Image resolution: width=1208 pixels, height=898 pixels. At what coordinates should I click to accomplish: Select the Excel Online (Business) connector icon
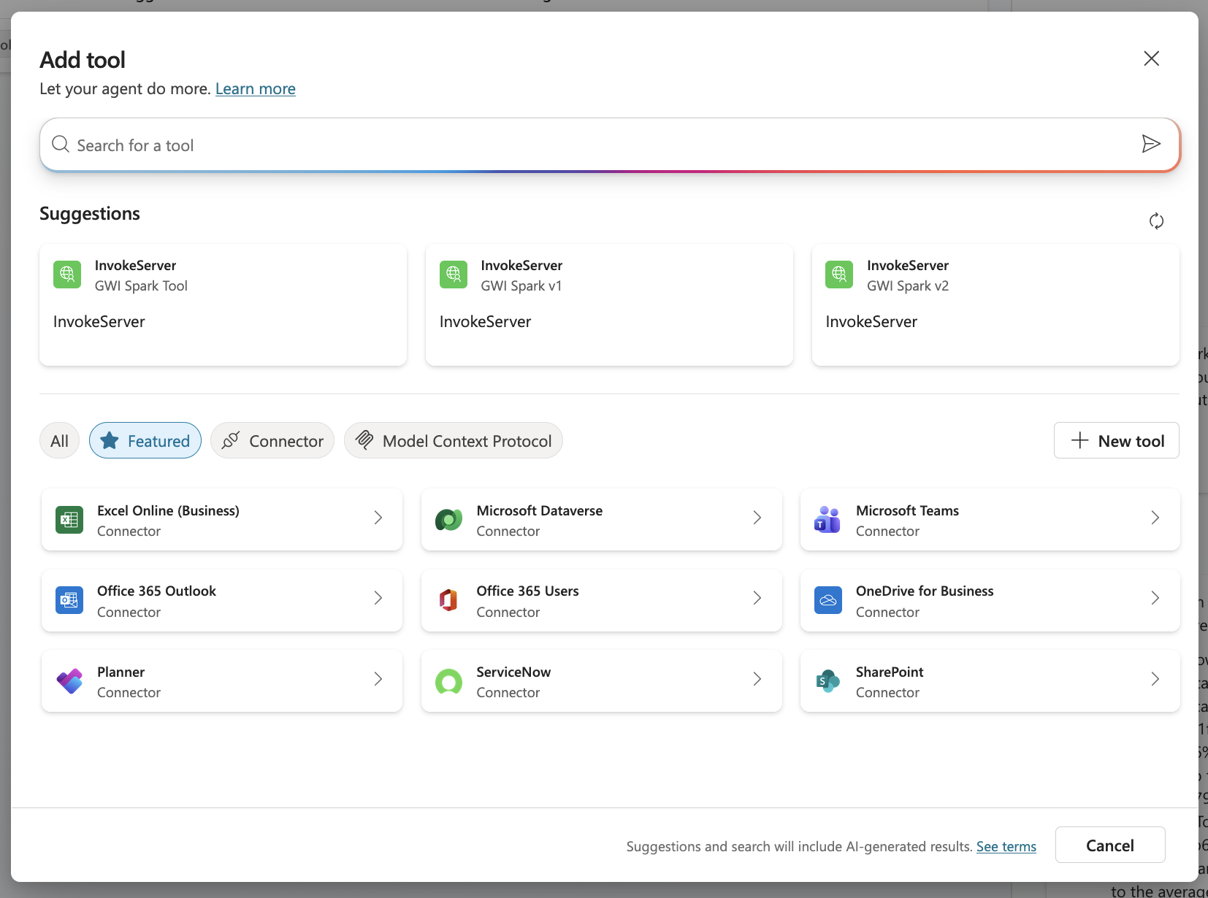(69, 520)
